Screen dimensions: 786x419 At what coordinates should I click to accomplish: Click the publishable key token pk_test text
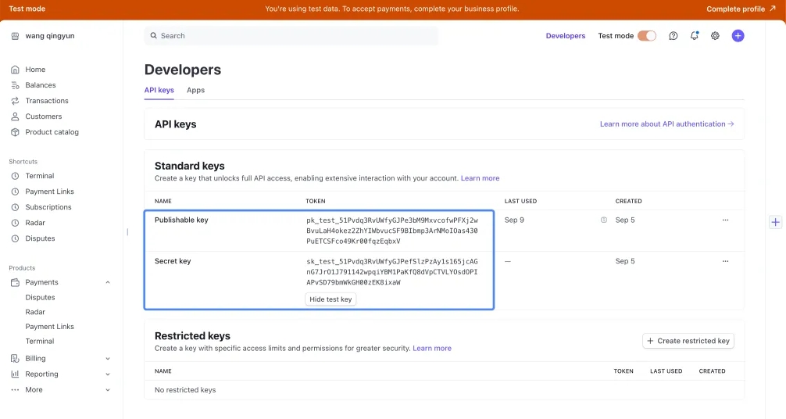392,231
